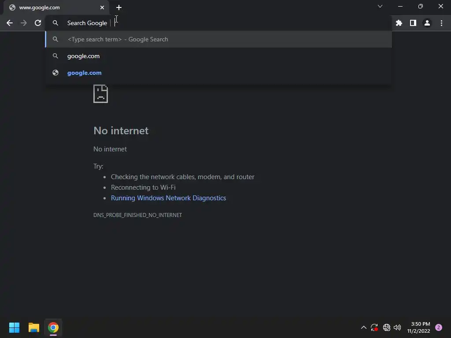The height and width of the screenshot is (338, 451).
Task: Go back using the back arrow
Action: (x=10, y=23)
